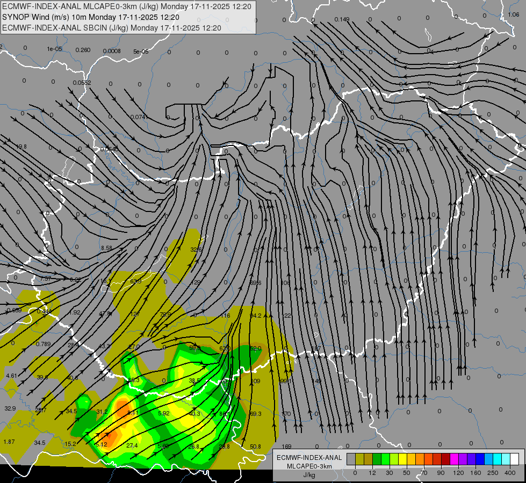Click the legend tick label 160

point(475,473)
